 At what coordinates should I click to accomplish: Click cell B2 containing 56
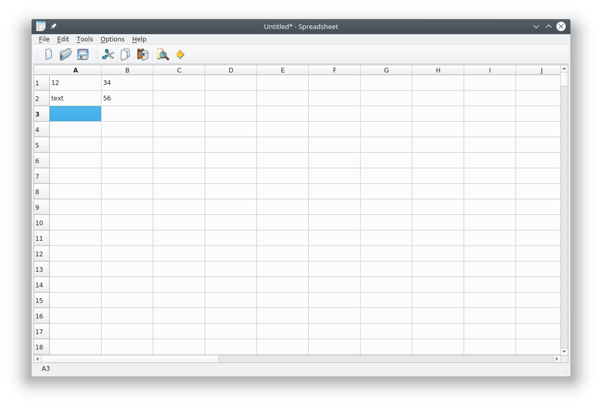[x=127, y=98]
